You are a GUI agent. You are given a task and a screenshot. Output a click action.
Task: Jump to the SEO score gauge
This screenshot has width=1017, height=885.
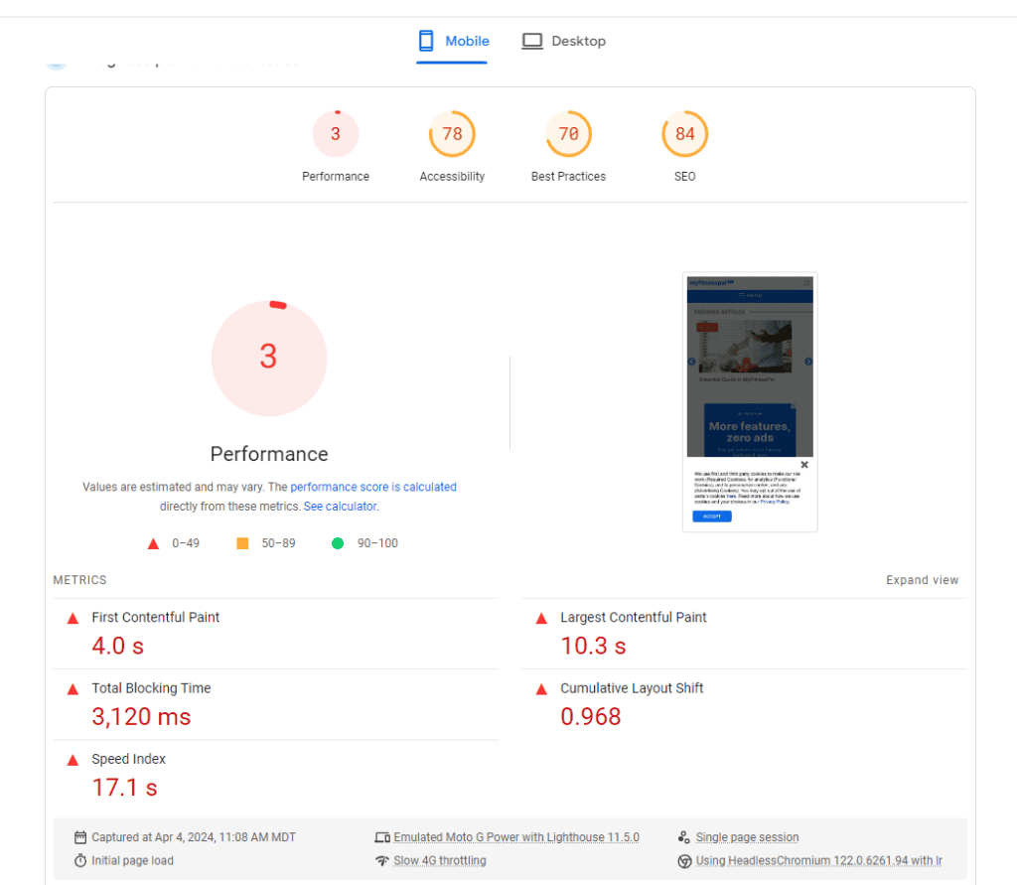pos(684,134)
